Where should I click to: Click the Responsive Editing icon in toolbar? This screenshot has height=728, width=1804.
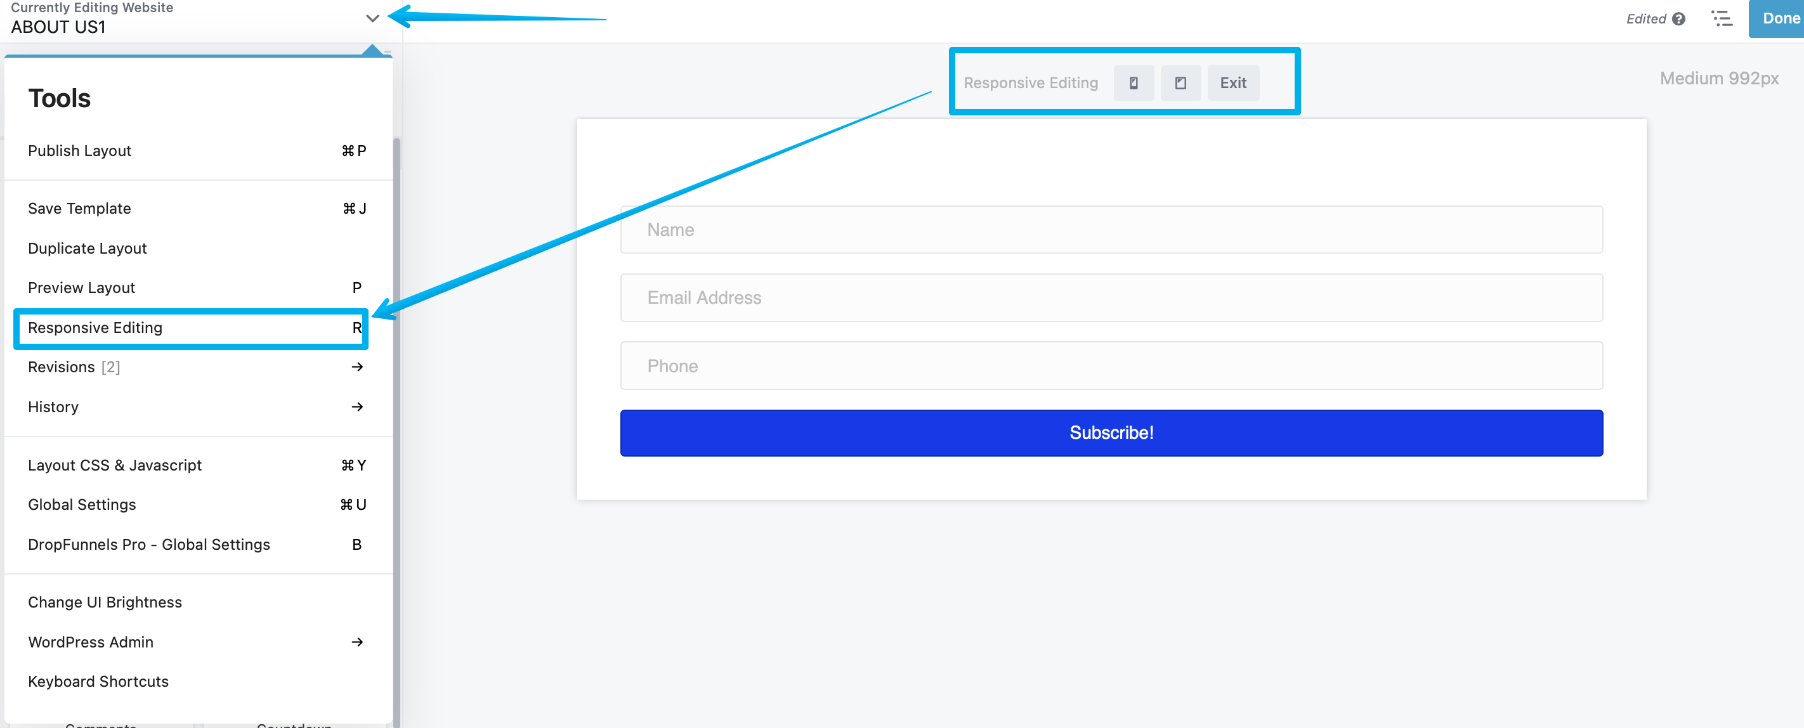[x=1134, y=82]
